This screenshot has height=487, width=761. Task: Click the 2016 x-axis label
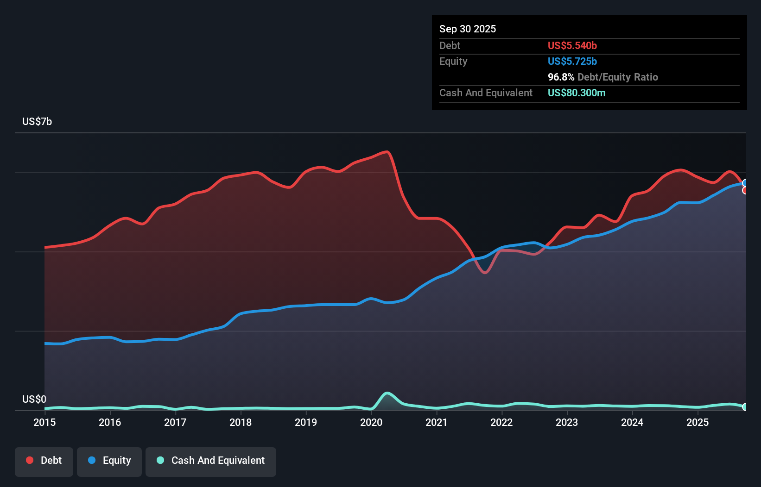(110, 422)
